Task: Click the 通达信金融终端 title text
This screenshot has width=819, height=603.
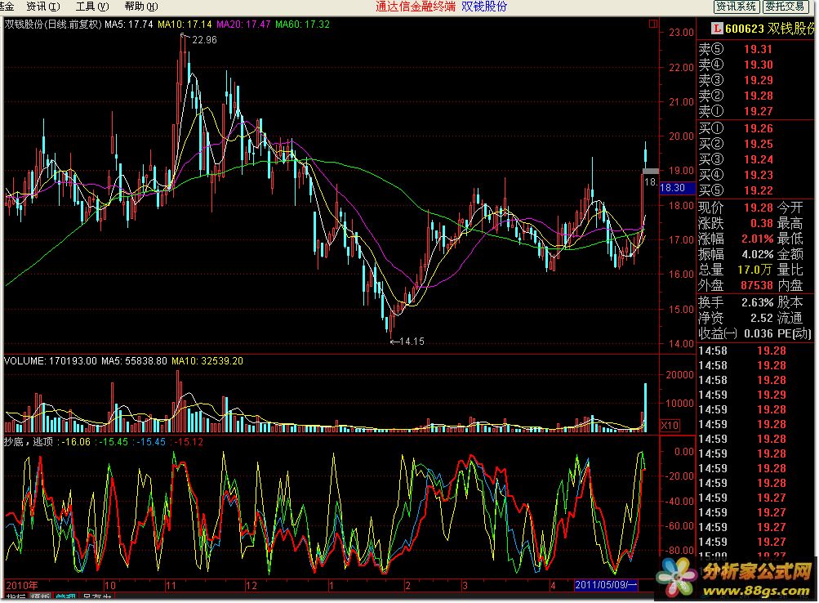Action: coord(416,7)
